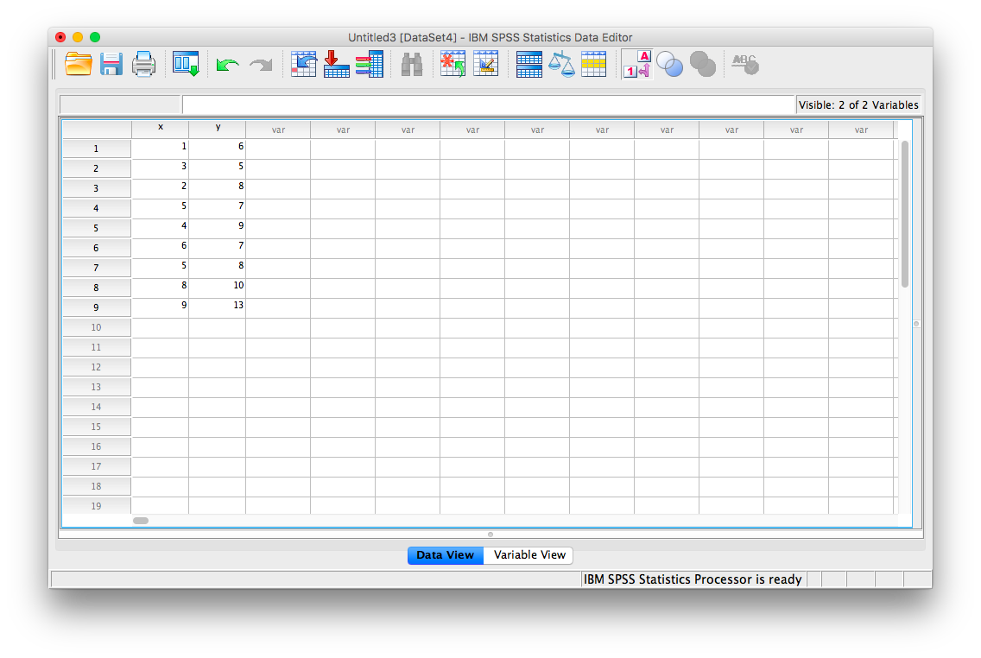Screen dimensions: 981x658
Task: Select column header x
Action: [x=160, y=129]
